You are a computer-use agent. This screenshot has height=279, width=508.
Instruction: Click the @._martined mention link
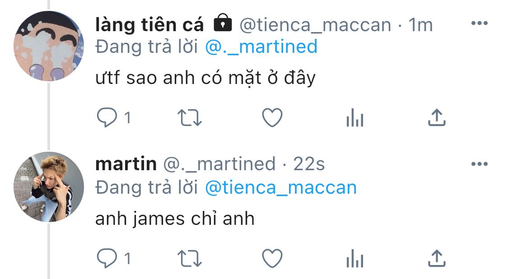click(x=261, y=47)
